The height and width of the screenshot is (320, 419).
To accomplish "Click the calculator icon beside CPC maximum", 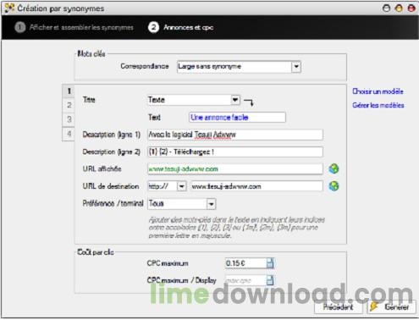I will (x=270, y=263).
